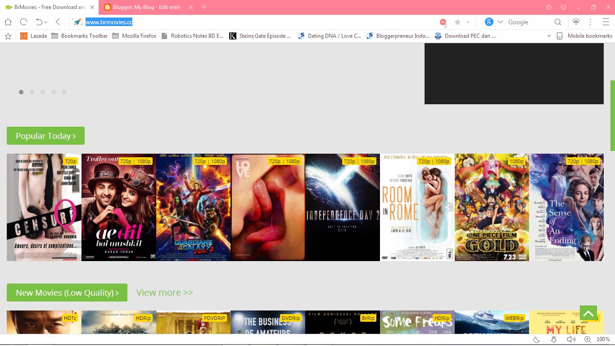Open the undo closed tab dropdown arrow
The height and width of the screenshot is (346, 615).
pos(46,22)
